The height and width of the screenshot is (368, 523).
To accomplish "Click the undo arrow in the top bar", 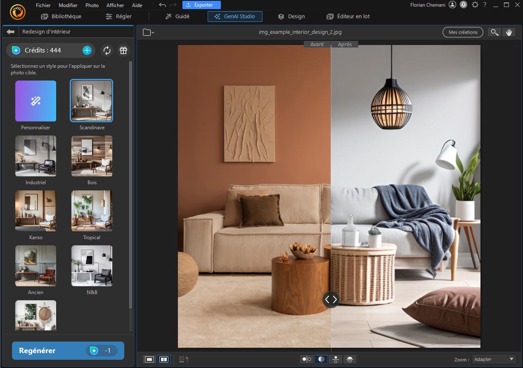I will tap(161, 5).
